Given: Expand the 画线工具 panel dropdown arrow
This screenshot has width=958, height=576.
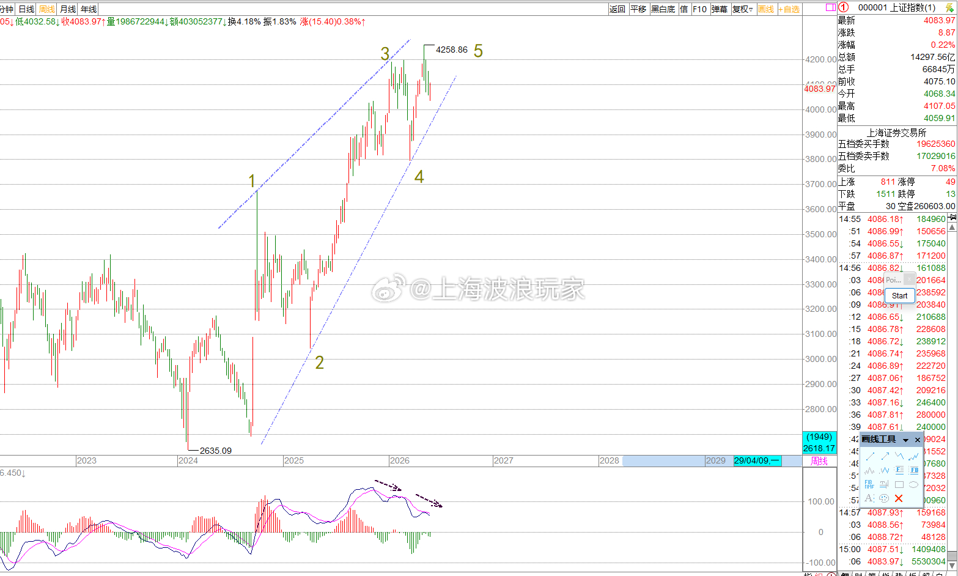Looking at the screenshot, I should pyautogui.click(x=906, y=440).
